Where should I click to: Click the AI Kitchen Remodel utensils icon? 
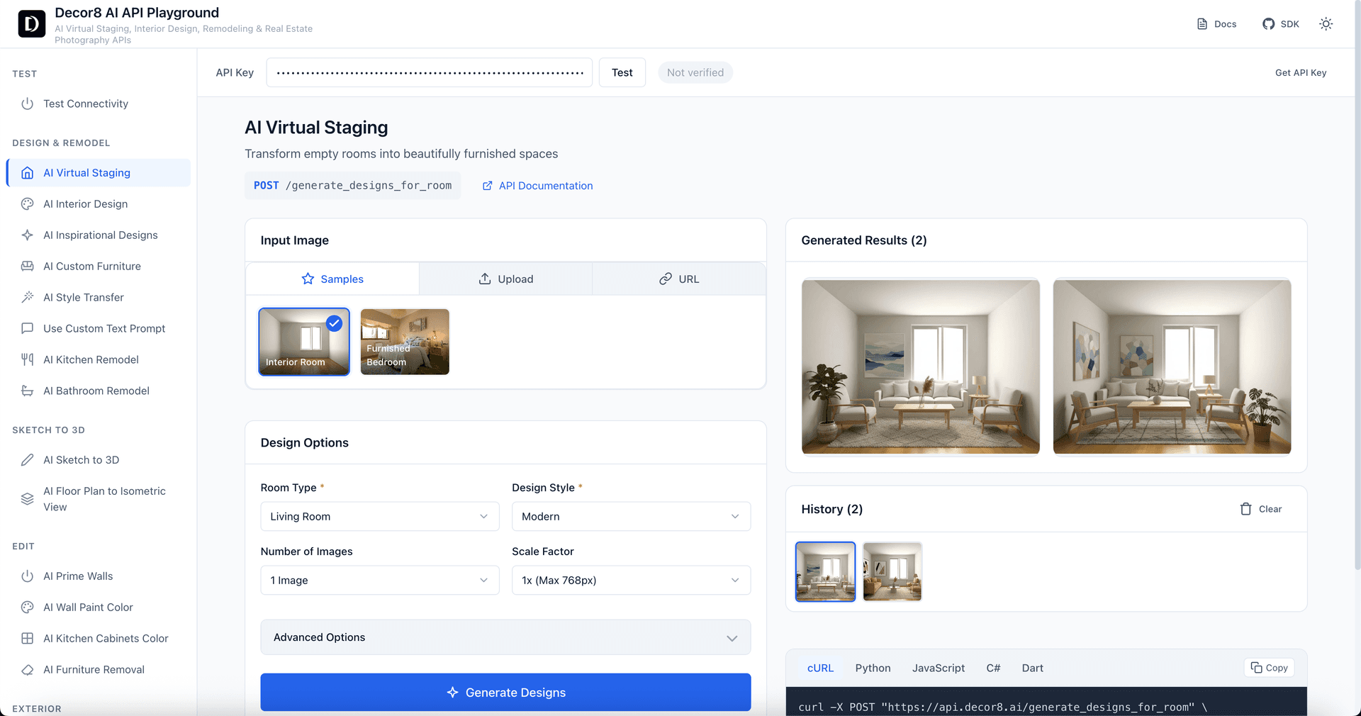click(28, 360)
